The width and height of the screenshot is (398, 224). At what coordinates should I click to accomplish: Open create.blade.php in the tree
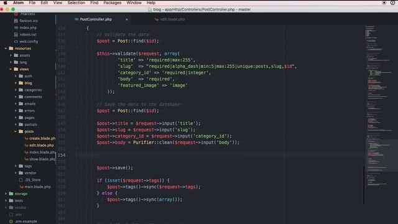point(42,138)
